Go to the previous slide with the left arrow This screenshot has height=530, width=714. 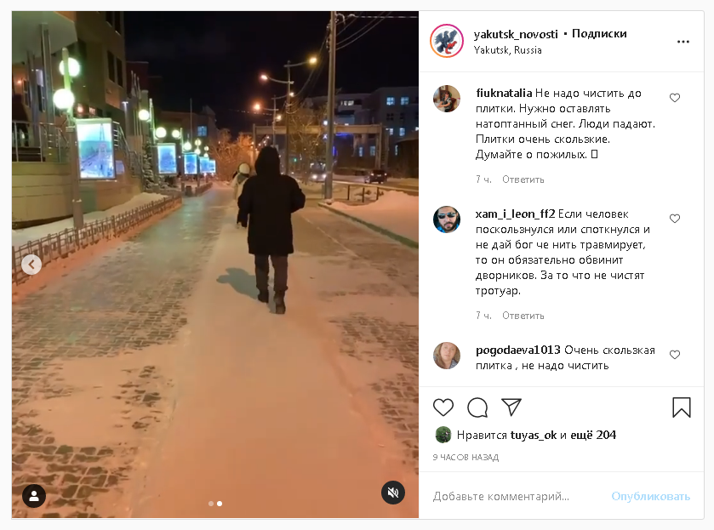(x=31, y=264)
